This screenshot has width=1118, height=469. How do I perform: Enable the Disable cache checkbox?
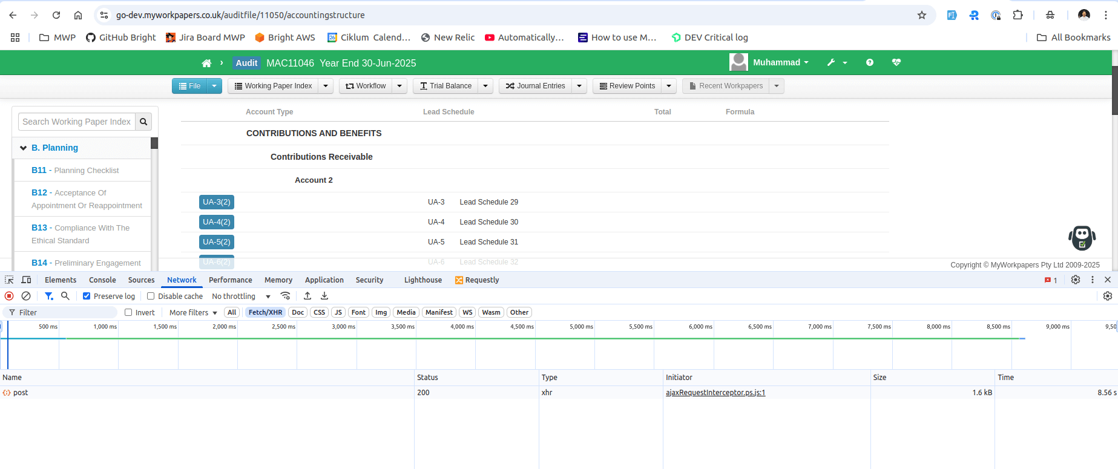pyautogui.click(x=151, y=296)
